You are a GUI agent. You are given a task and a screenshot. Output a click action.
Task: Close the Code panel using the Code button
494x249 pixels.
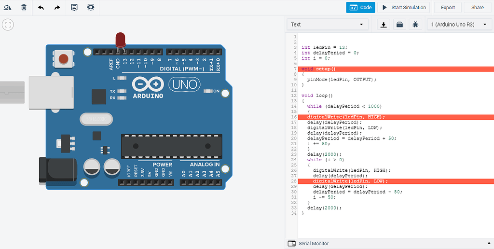coord(360,8)
